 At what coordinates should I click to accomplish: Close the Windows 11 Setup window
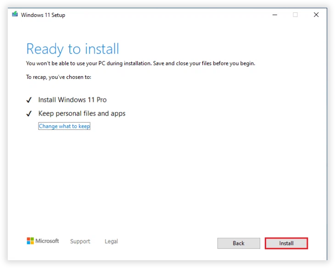tap(316, 15)
